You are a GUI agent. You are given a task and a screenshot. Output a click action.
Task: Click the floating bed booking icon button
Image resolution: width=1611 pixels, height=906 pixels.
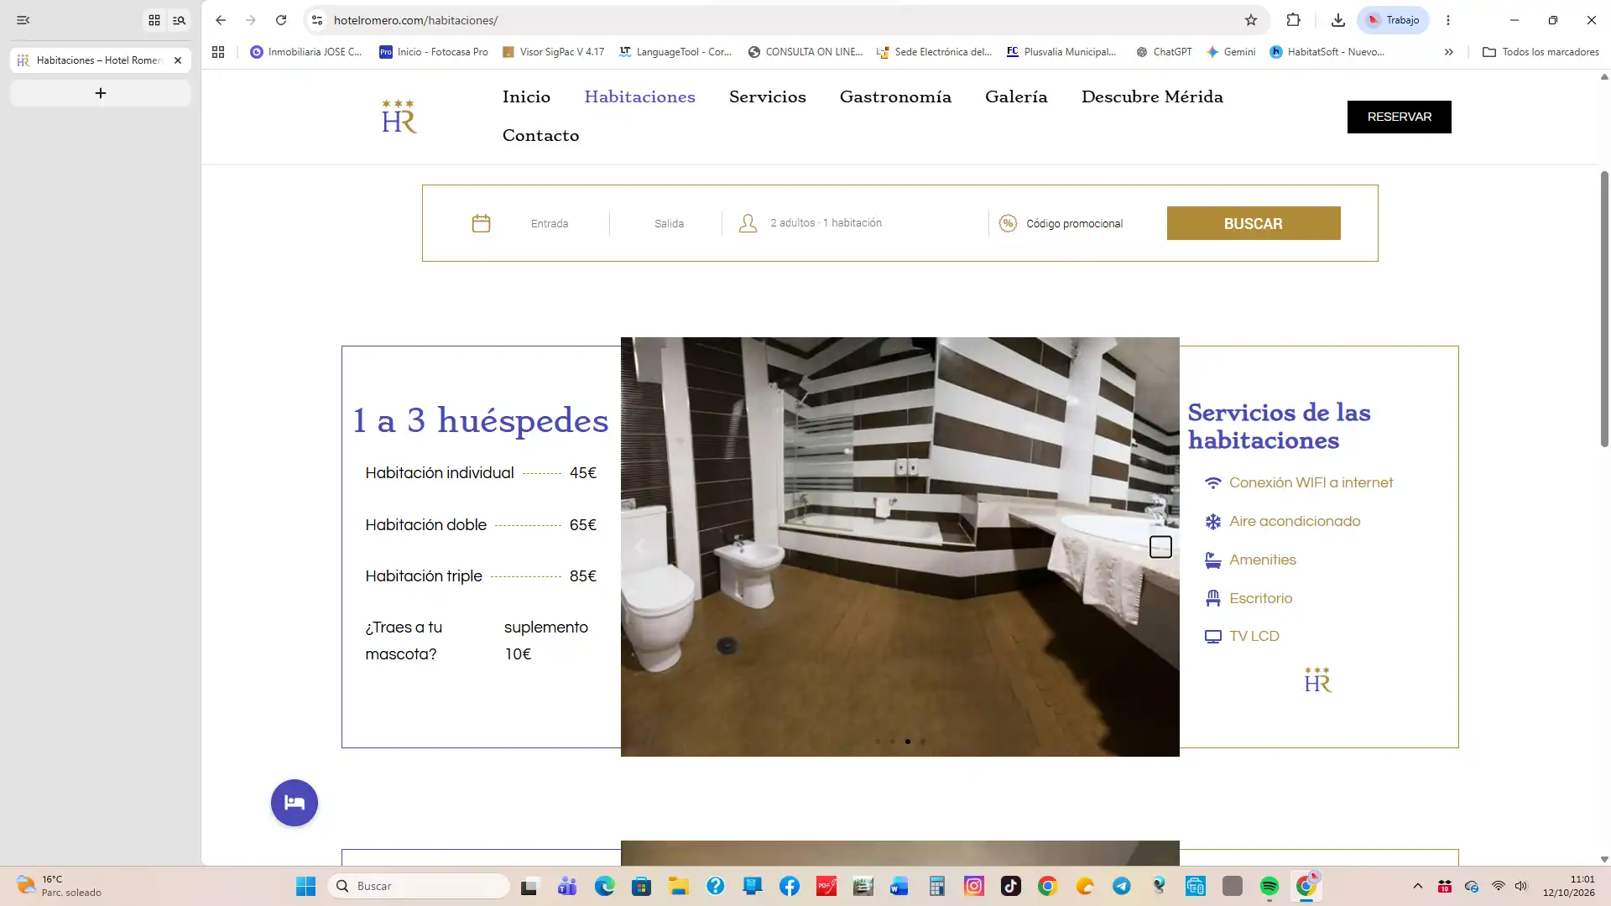(295, 803)
